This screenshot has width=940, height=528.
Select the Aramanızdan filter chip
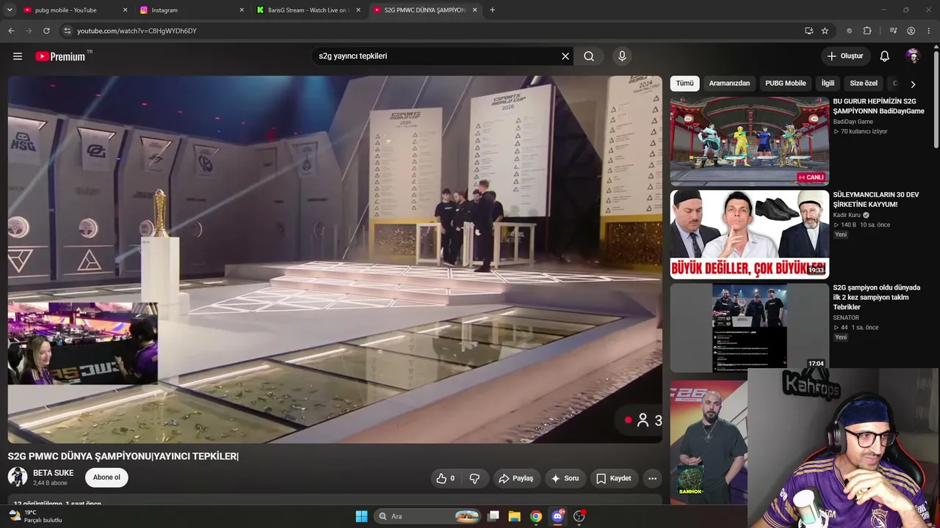[729, 84]
